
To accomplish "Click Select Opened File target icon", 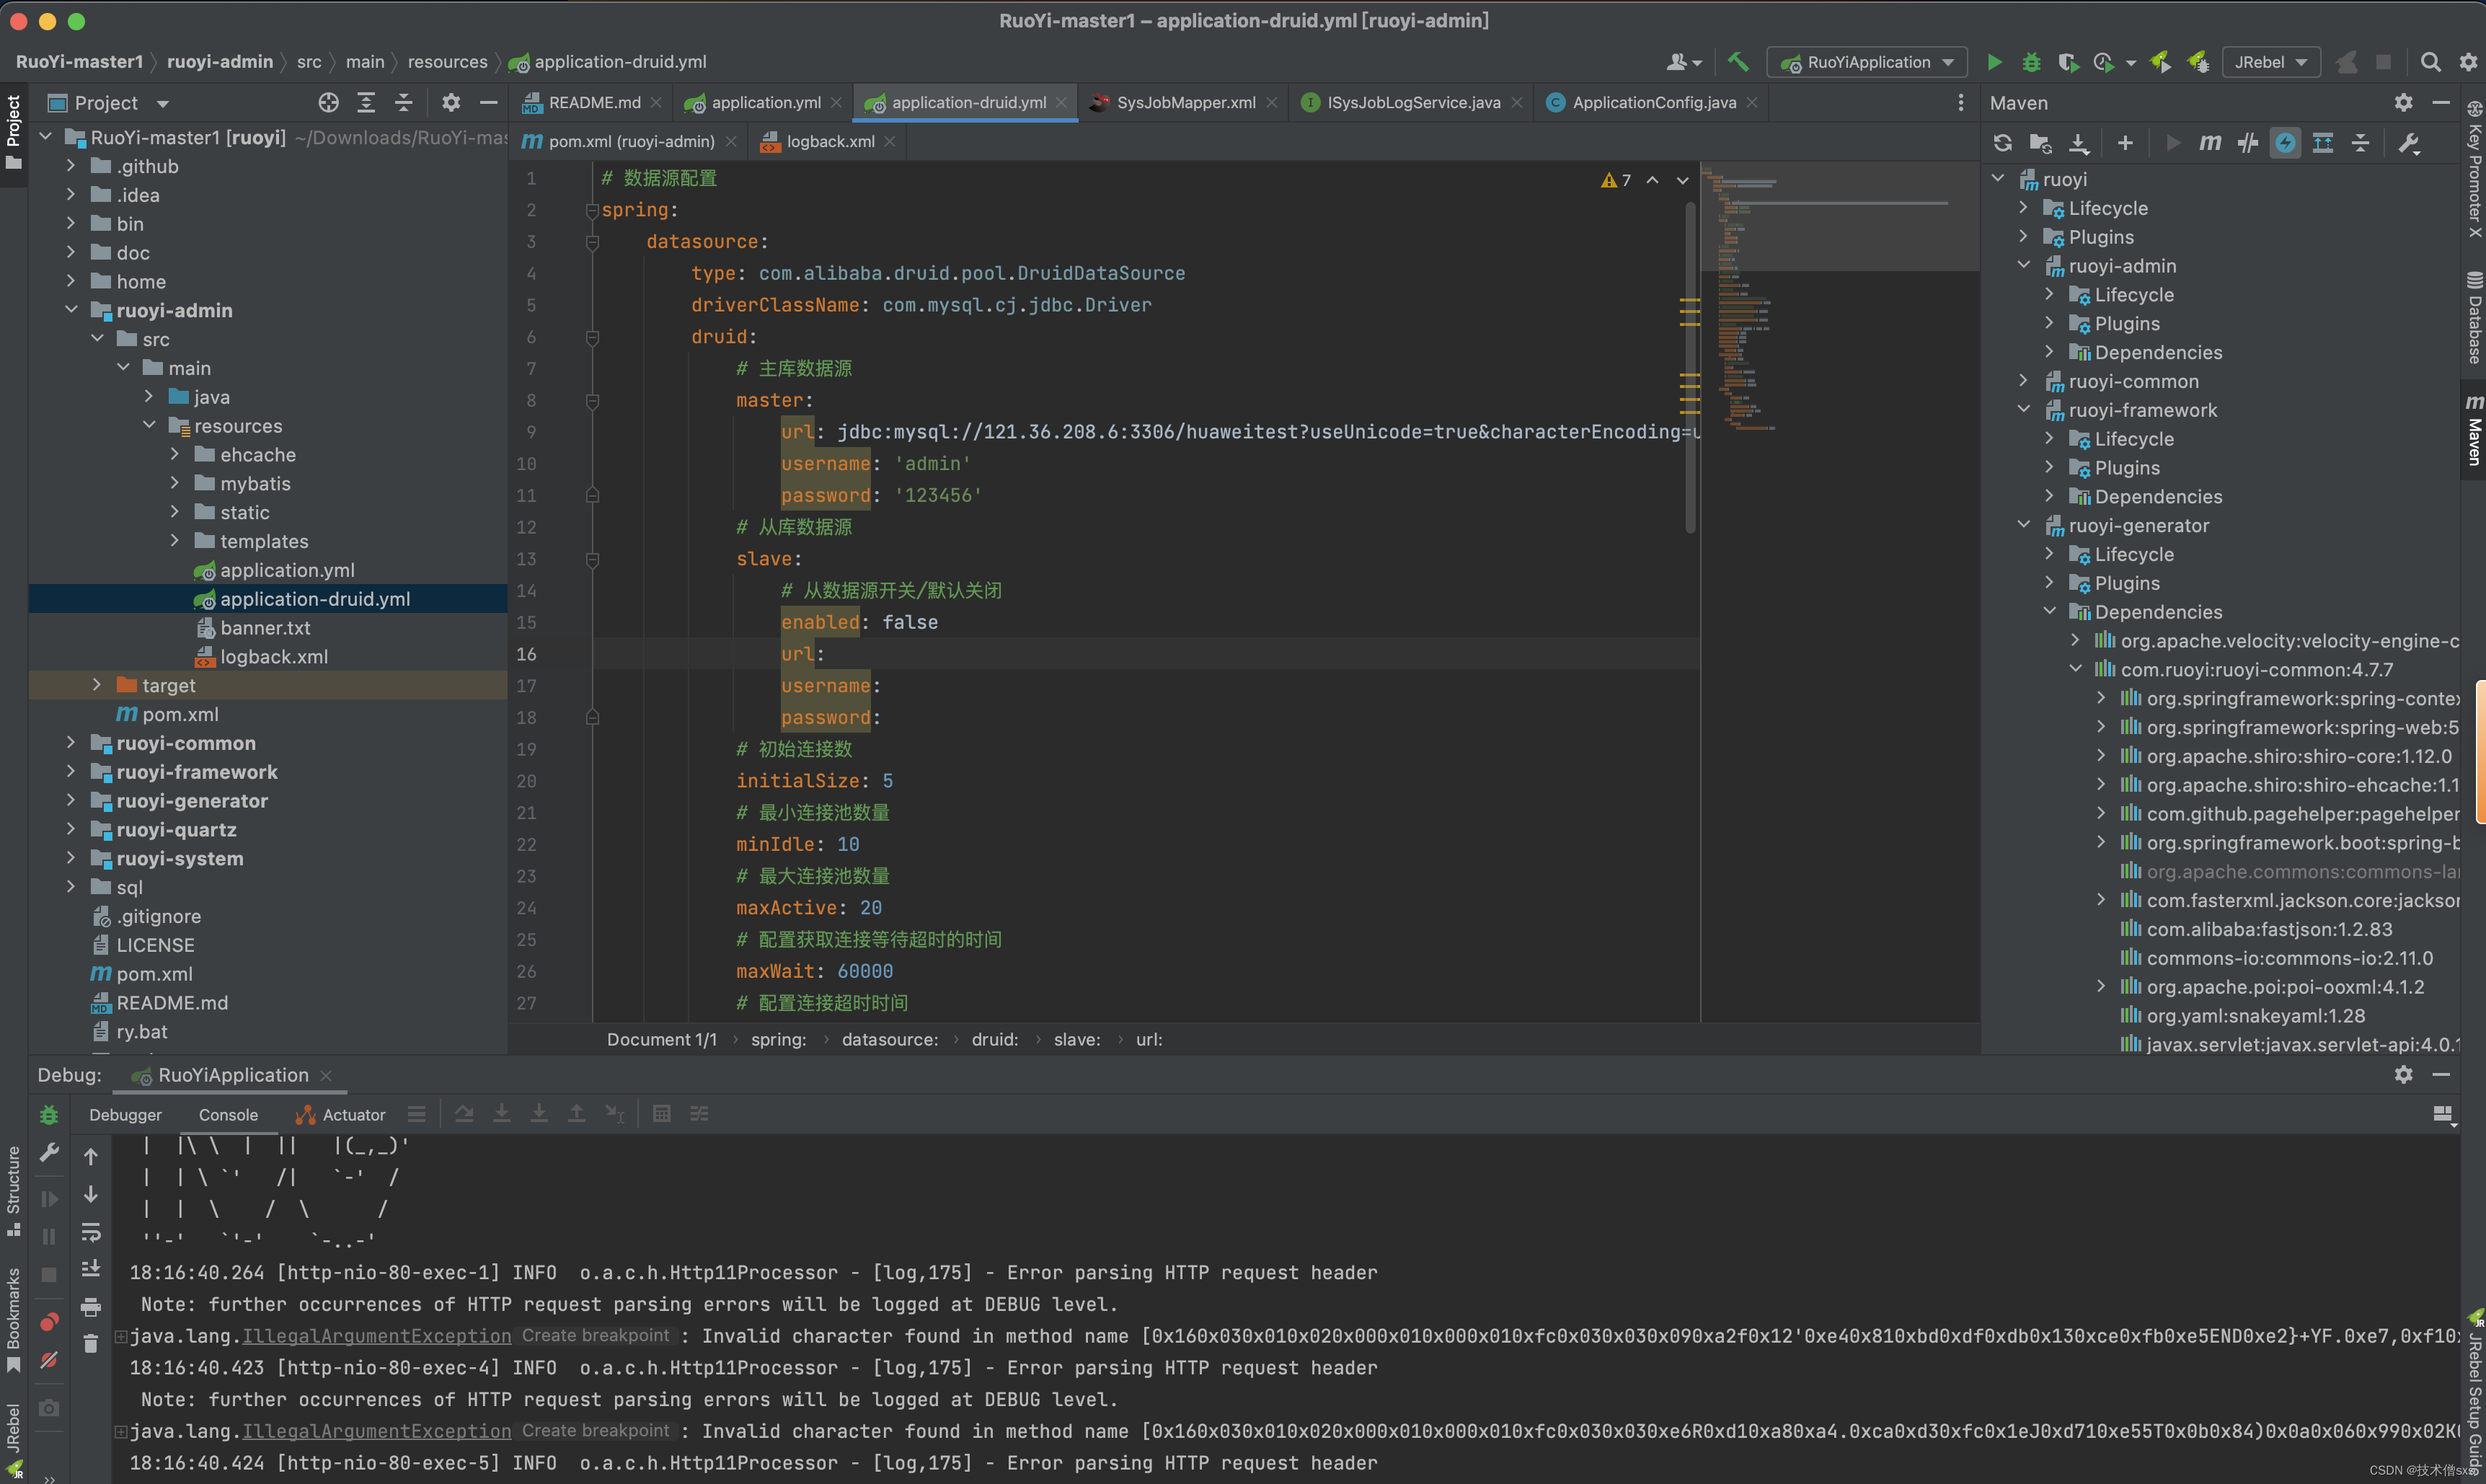I will click(x=328, y=103).
